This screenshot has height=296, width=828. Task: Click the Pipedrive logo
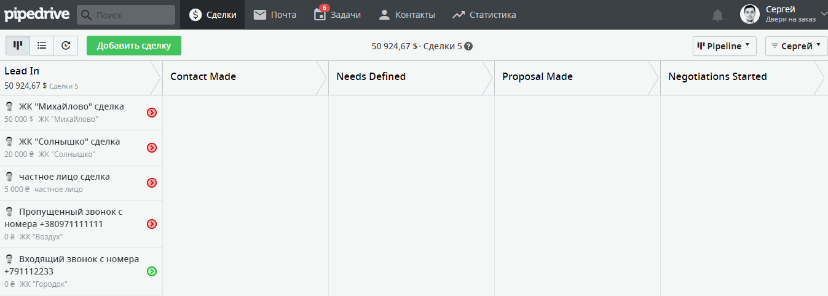[x=36, y=15]
